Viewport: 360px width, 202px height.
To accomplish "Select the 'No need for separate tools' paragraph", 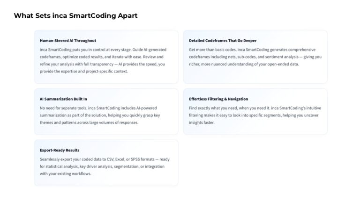I will tap(100, 115).
